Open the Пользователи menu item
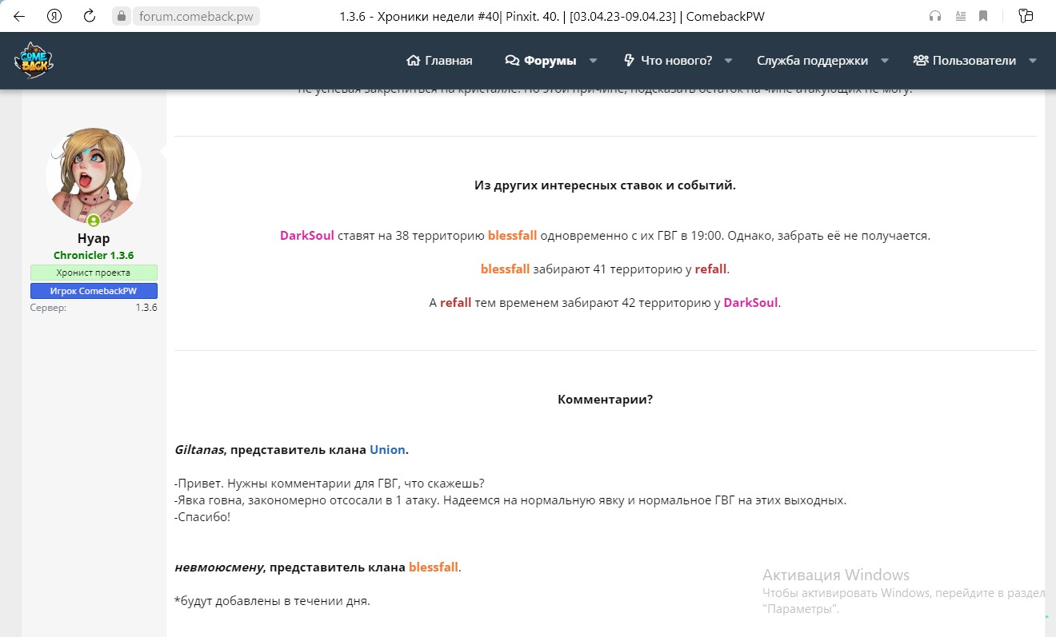The width and height of the screenshot is (1056, 637). point(965,61)
